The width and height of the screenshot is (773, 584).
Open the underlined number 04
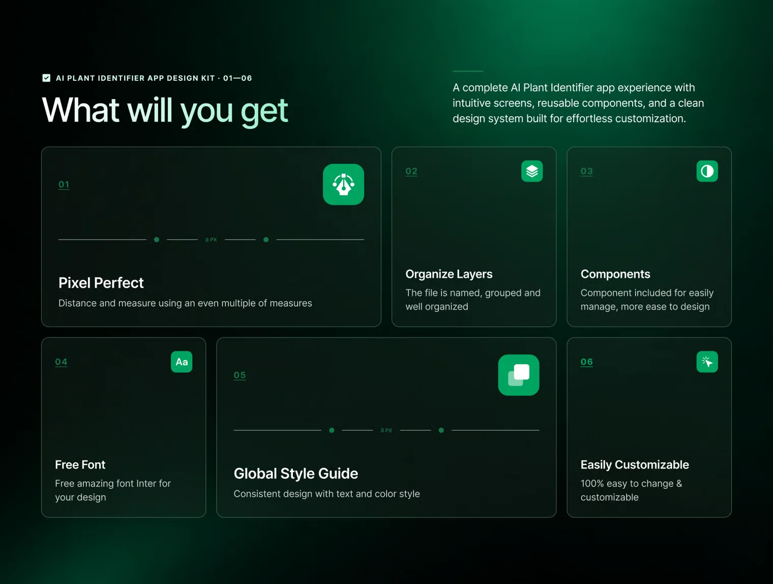(x=61, y=362)
